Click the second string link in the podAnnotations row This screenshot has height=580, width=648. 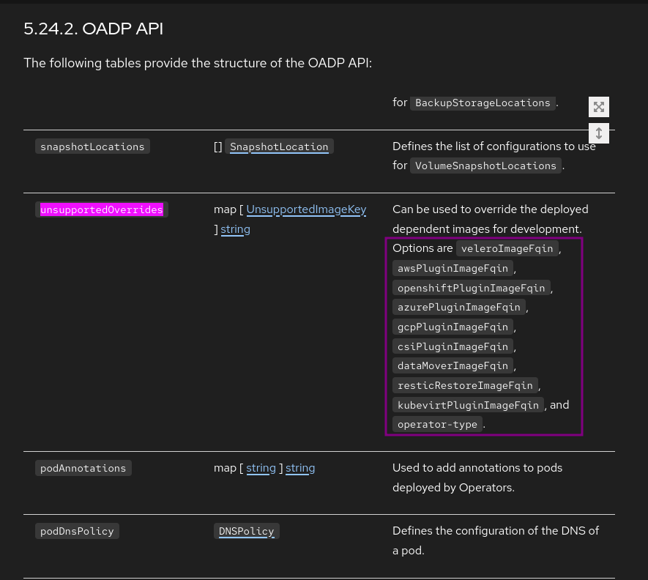(300, 468)
